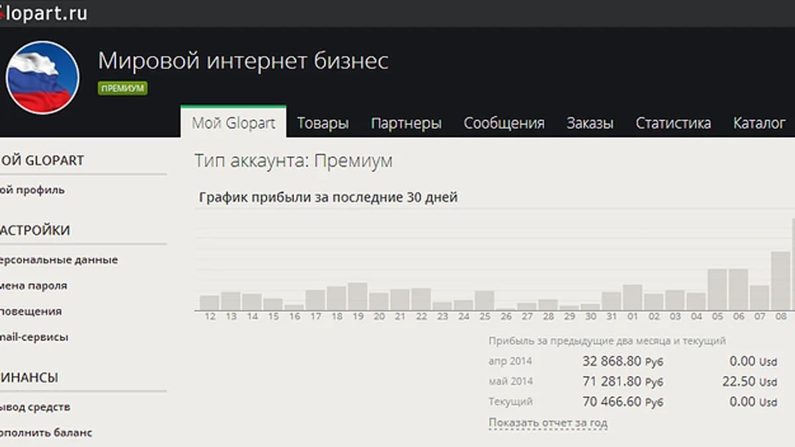Image resolution: width=795 pixels, height=447 pixels.
Task: Click the chart bar for day 06
Action: pyautogui.click(x=739, y=289)
